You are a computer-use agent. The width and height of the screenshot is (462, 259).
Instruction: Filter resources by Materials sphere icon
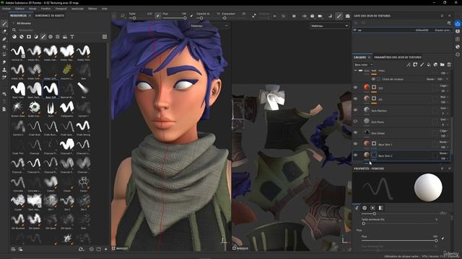click(x=14, y=37)
